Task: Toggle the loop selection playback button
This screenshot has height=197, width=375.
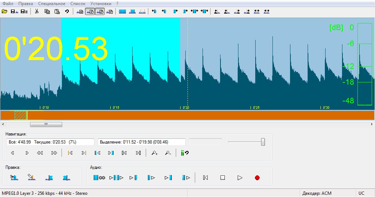Action: point(99,178)
